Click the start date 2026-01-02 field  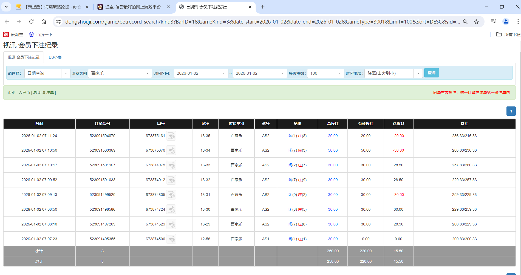(197, 73)
